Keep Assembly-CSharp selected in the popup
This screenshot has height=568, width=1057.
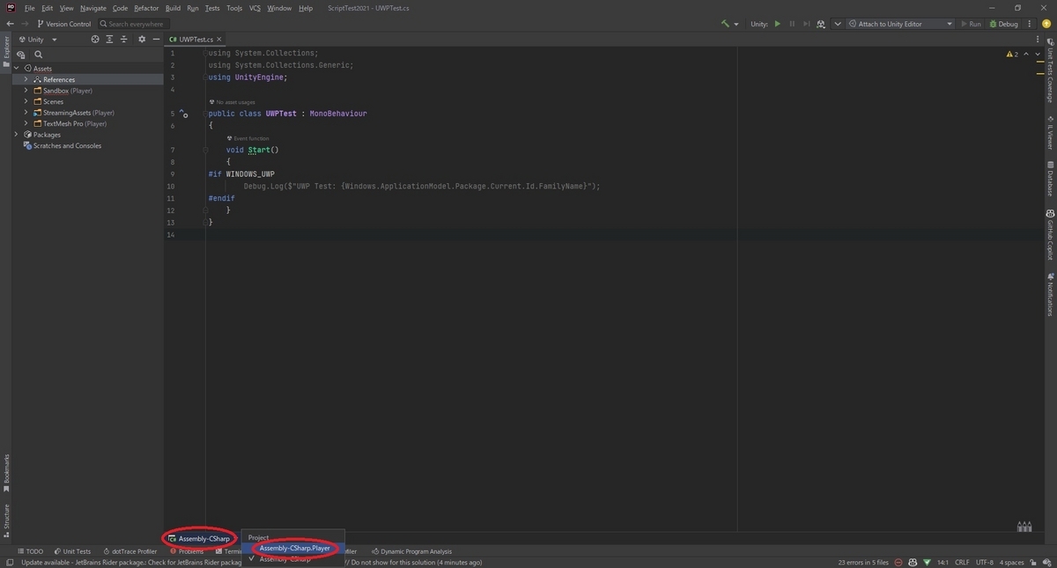[286, 557]
